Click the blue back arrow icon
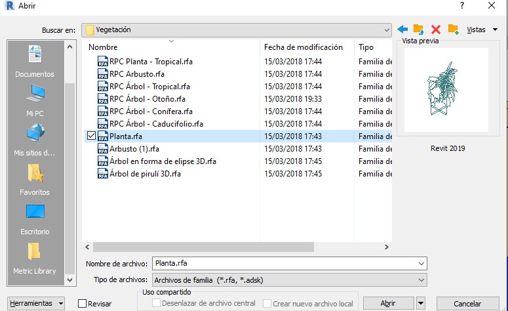Image resolution: width=508 pixels, height=311 pixels. (402, 30)
